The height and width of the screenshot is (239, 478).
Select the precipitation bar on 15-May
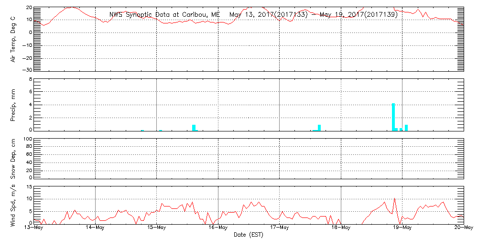(194, 128)
